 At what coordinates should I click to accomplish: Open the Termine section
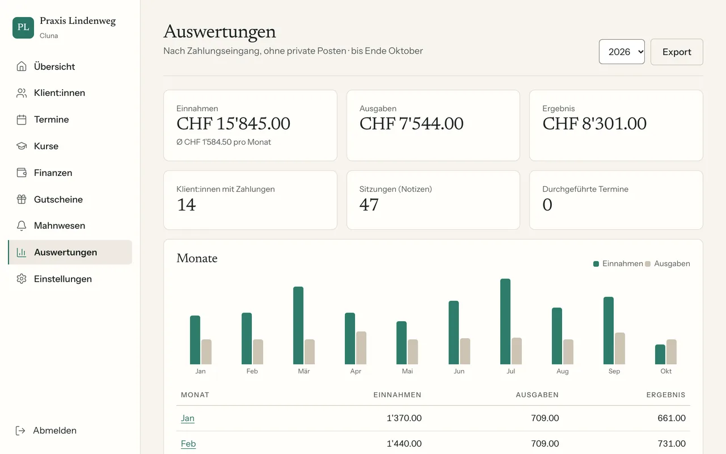pyautogui.click(x=70, y=120)
